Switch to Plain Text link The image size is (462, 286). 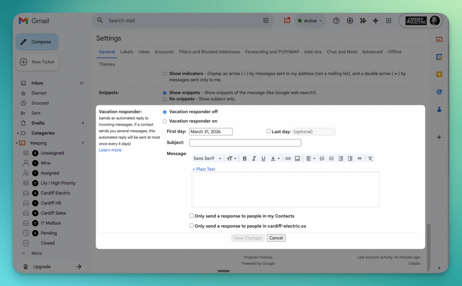point(204,169)
